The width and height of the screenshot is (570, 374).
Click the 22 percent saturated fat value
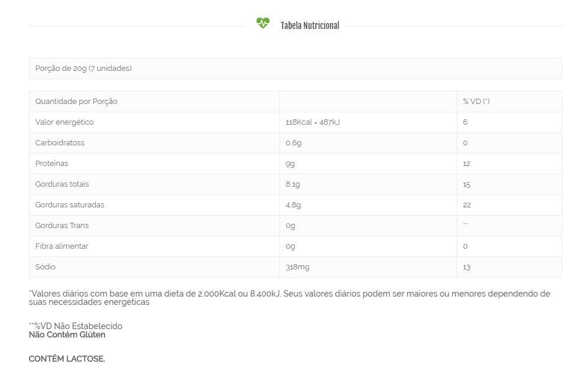coord(467,205)
